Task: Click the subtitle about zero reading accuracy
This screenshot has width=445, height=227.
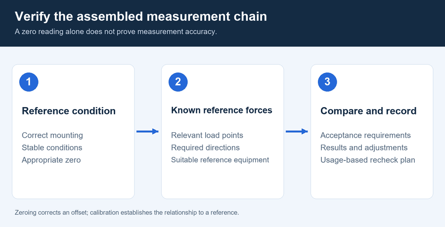Action: (x=116, y=32)
